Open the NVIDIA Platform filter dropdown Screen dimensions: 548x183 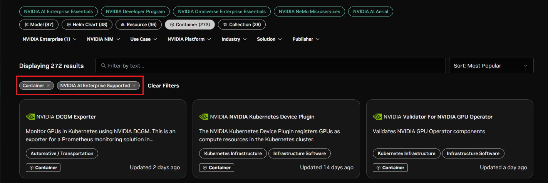click(x=189, y=39)
